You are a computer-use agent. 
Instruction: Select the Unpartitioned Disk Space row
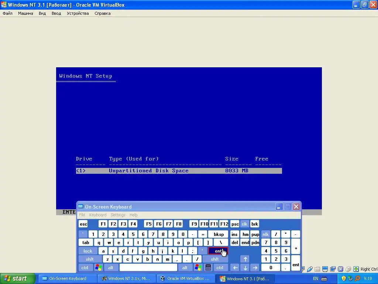point(179,170)
